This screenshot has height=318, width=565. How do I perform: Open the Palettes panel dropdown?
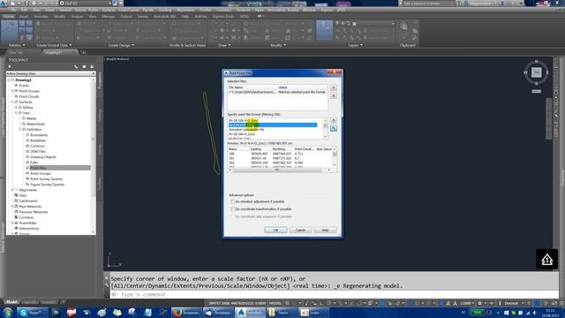(x=17, y=45)
